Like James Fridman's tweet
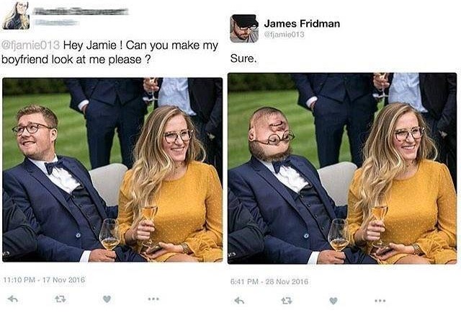The width and height of the screenshot is (461, 313). 333,301
